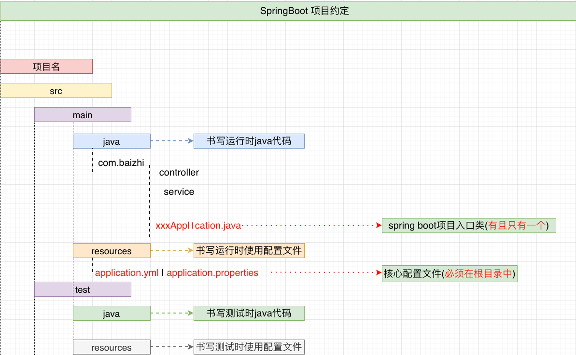This screenshot has height=355, width=576.
Task: Select the java node under test
Action: tap(112, 313)
